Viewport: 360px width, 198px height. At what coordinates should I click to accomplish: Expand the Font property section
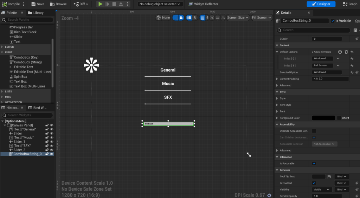tap(277, 111)
